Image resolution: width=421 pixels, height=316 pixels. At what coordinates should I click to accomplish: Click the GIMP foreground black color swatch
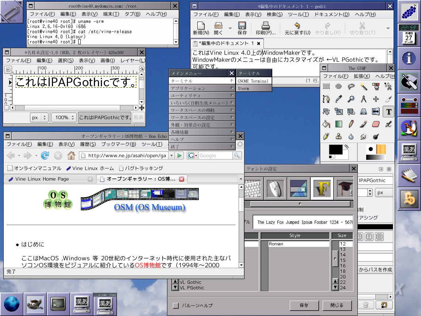pos(335,150)
